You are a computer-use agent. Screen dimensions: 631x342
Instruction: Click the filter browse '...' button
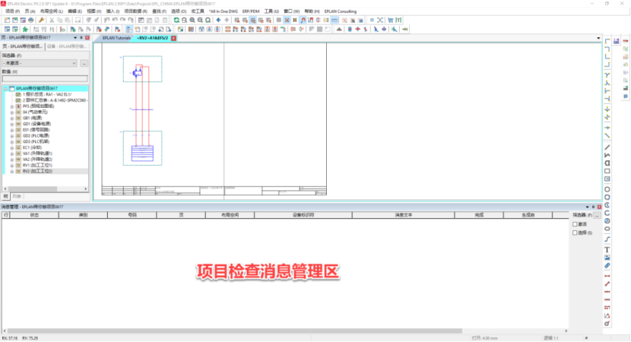pos(84,63)
